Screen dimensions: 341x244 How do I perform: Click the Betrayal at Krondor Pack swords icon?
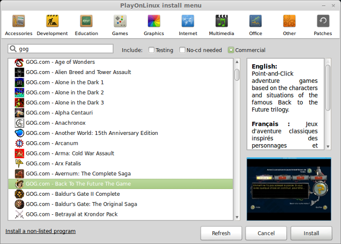coord(19,214)
